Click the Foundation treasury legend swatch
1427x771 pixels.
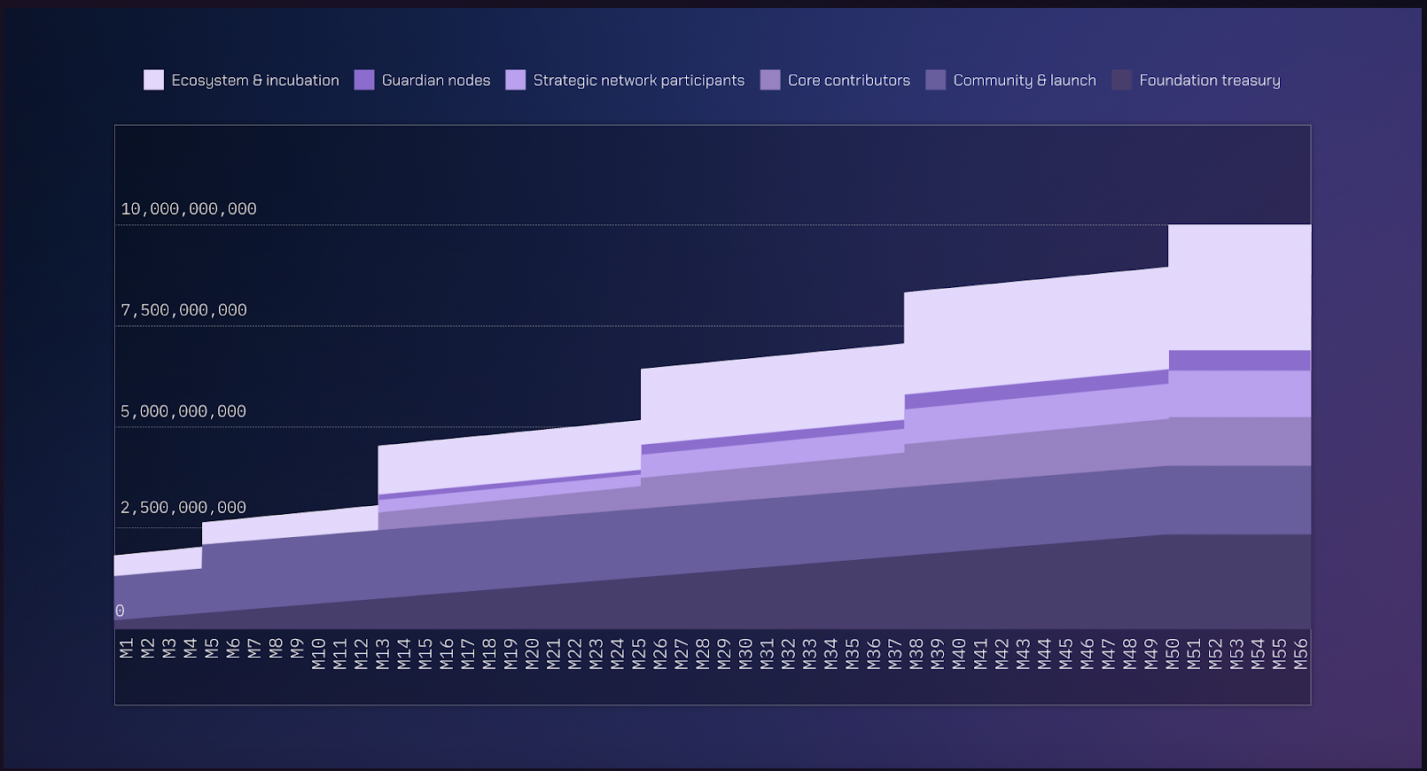[x=1122, y=80]
